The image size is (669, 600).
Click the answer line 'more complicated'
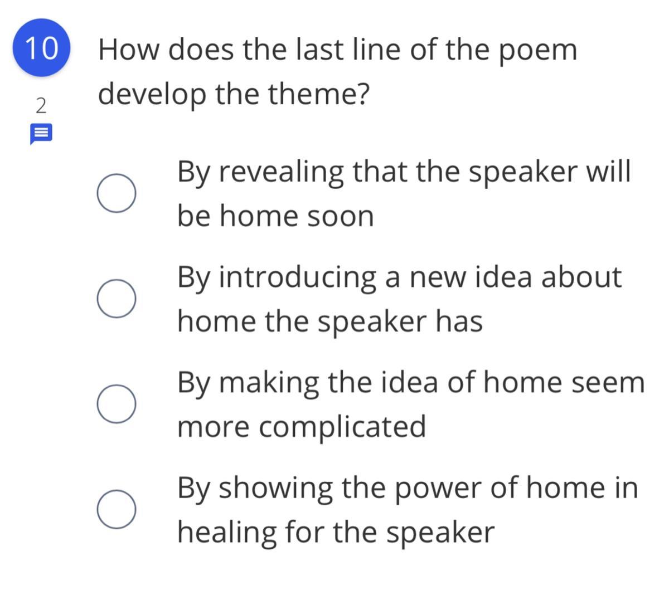pos(302,427)
